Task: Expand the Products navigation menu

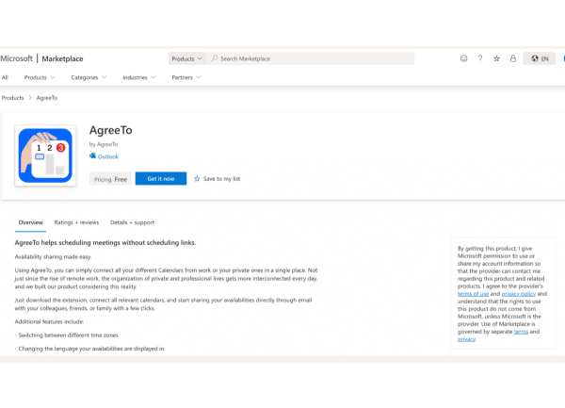Action: [x=40, y=77]
